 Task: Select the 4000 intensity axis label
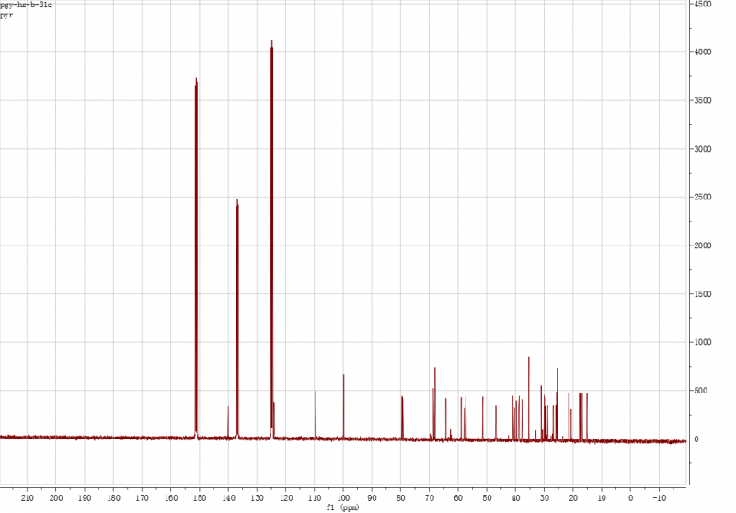703,52
